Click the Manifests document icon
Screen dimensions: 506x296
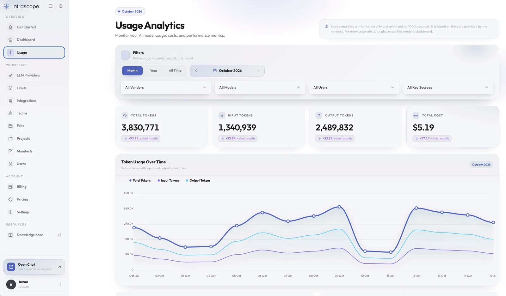[x=10, y=151]
